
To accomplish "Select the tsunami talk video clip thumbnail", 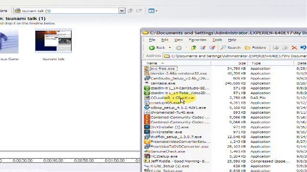I will pyautogui.click(x=53, y=41).
